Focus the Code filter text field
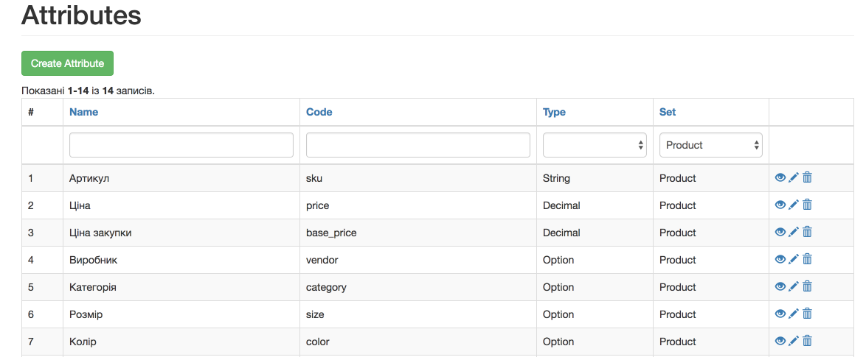The image size is (866, 357). pos(418,145)
